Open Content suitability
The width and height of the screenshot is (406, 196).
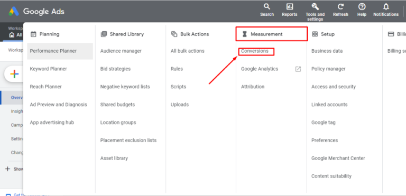tap(331, 176)
